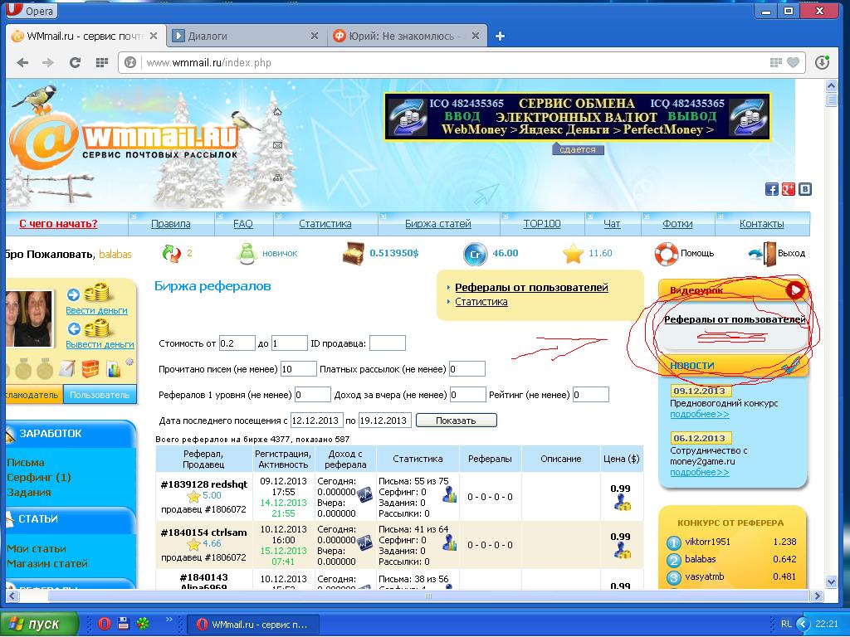Image resolution: width=850 pixels, height=637 pixels.
Task: Click the coins icon above Ввести деньги
Action: click(x=96, y=293)
